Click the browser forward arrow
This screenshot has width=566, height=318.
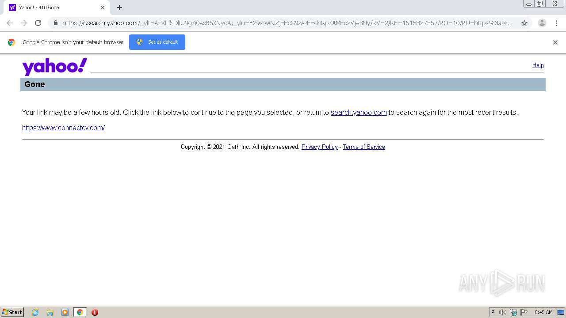tap(24, 23)
